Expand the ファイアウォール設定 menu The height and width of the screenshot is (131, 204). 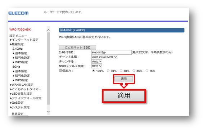pyautogui.click(x=26, y=98)
